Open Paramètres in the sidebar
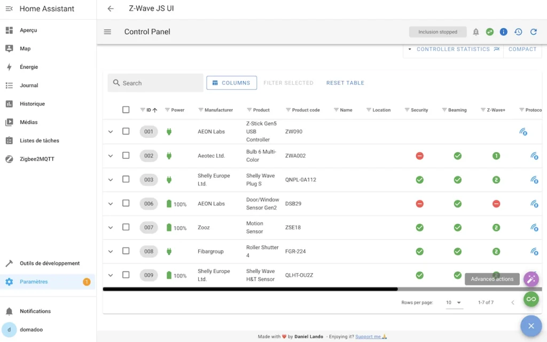Screen dimensions: 547x342 click(48, 282)
